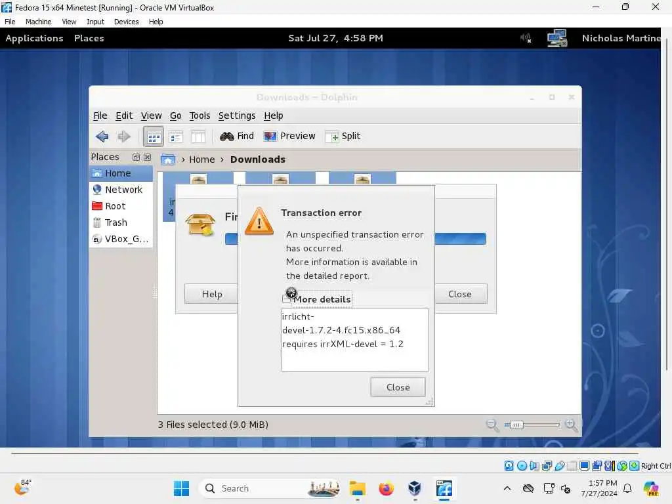Close the Places panel
672x504 pixels.
(x=147, y=157)
